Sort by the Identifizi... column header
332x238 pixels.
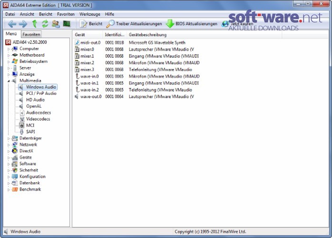[x=115, y=35]
